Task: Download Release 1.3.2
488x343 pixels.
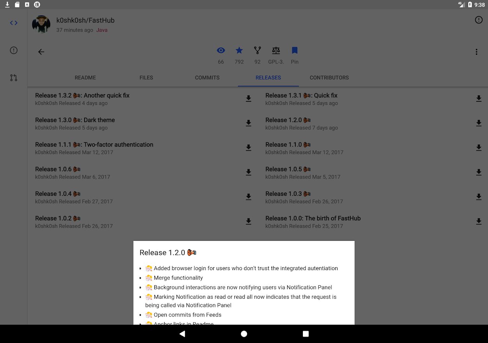Action: coord(248,99)
